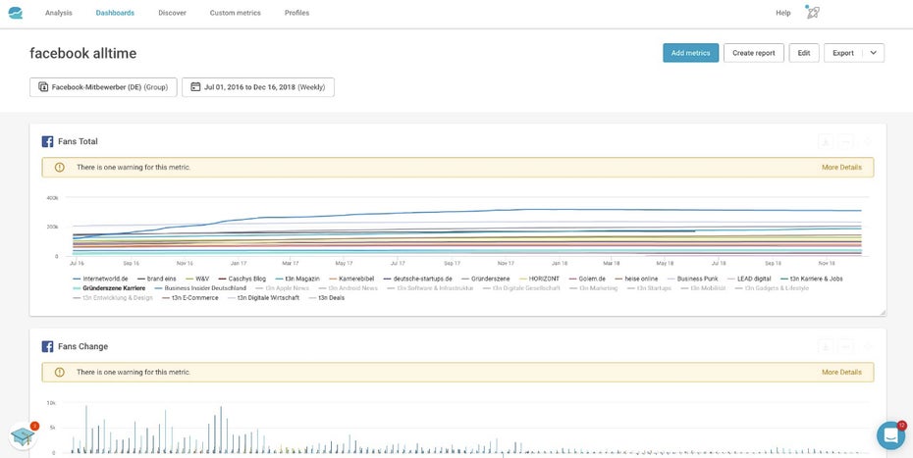The image size is (913, 458).
Task: Open the Analysis menu
Action: tap(59, 13)
